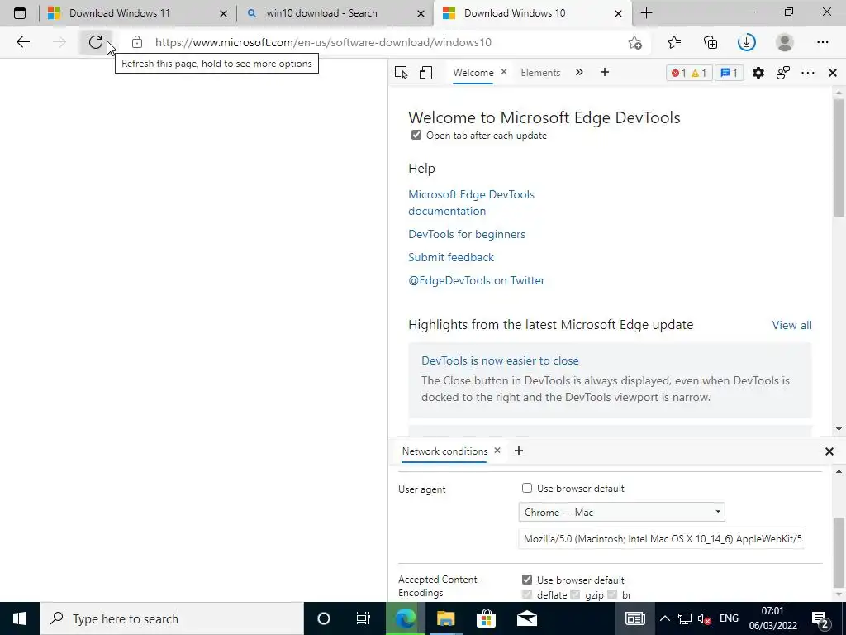
Task: Switch to the Elements tab in DevTools
Action: pos(540,73)
